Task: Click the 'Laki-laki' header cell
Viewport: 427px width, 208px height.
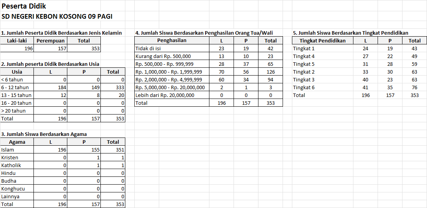Action: (17, 41)
